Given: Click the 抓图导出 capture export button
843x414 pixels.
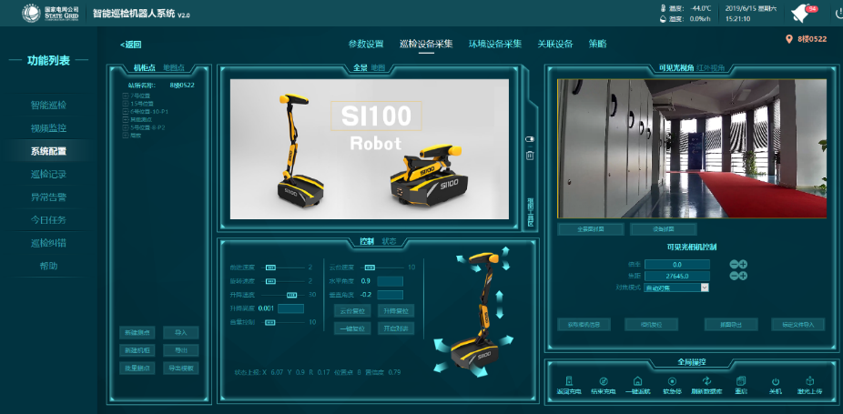Looking at the screenshot, I should coord(731,324).
